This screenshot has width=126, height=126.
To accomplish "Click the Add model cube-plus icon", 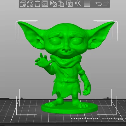I will [23, 4].
